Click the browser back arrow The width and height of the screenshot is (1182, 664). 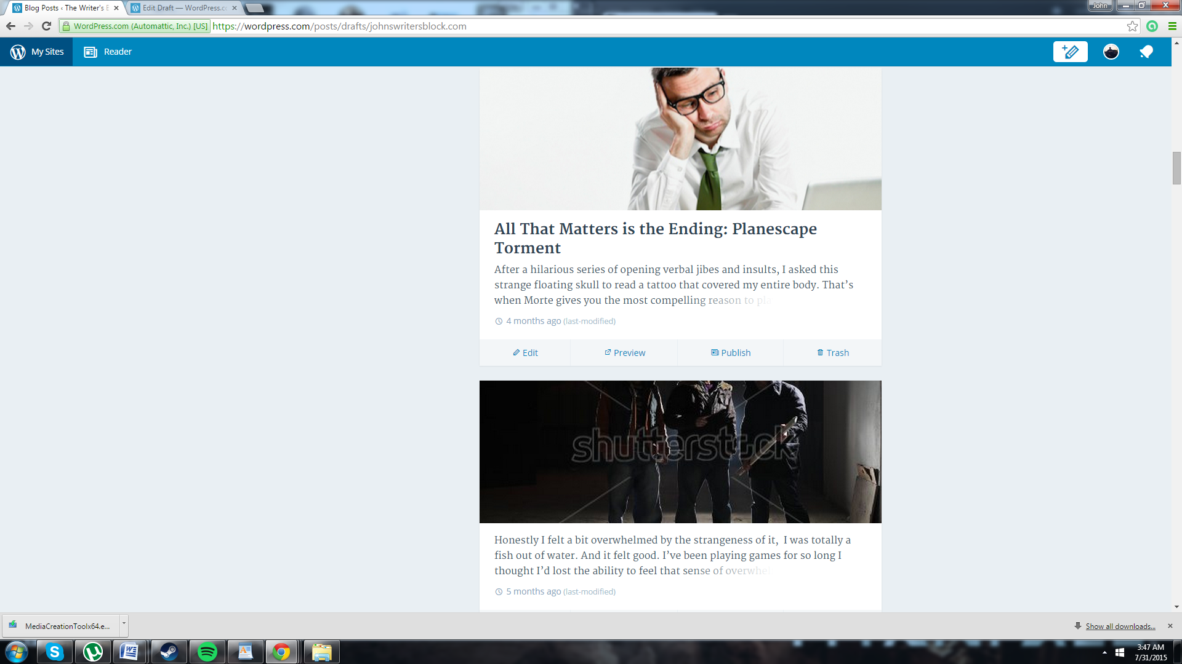click(10, 26)
